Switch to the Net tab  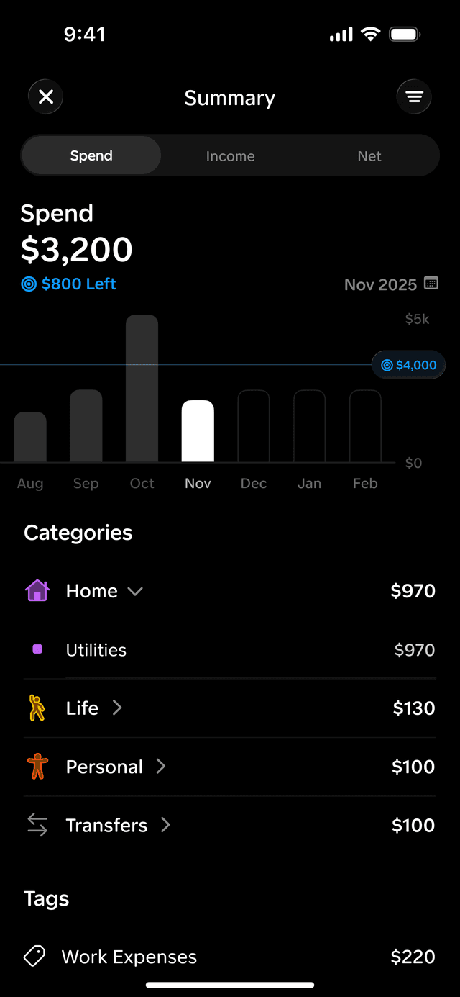369,155
